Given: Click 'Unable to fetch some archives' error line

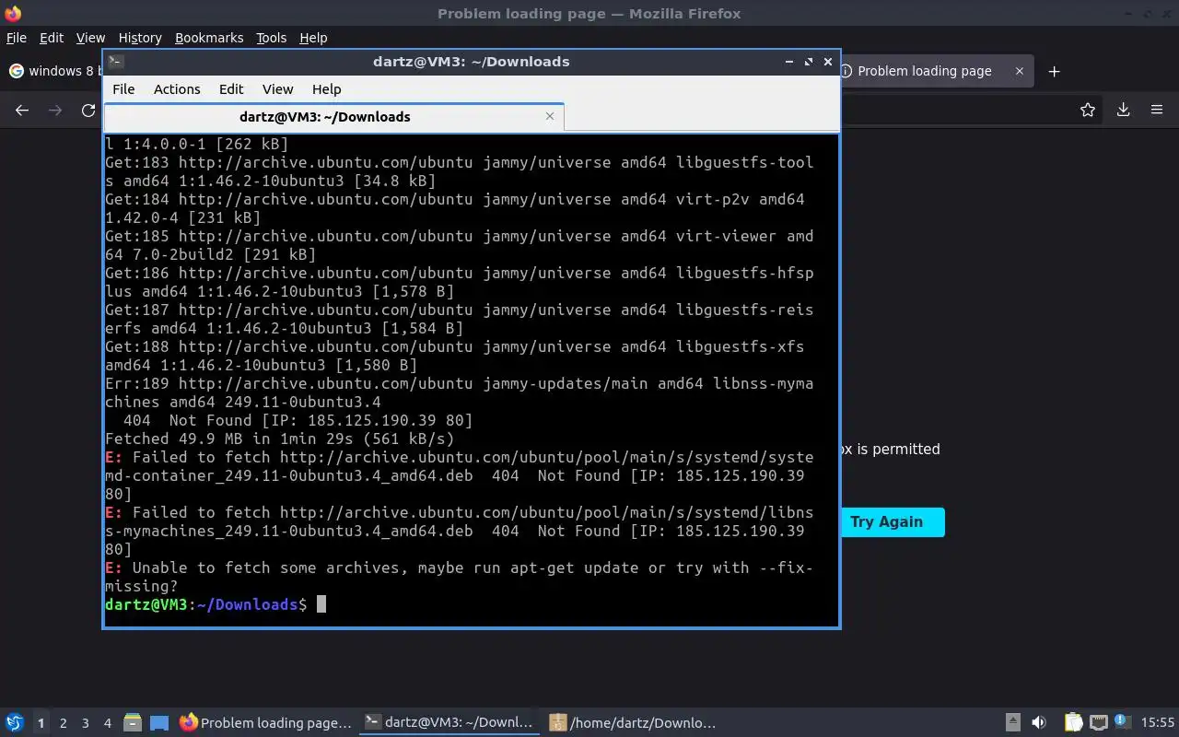Looking at the screenshot, I should [459, 577].
